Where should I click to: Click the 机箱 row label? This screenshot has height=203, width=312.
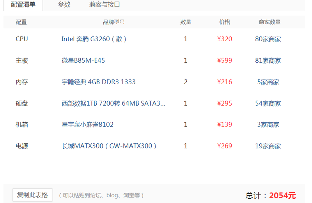[x=22, y=125]
